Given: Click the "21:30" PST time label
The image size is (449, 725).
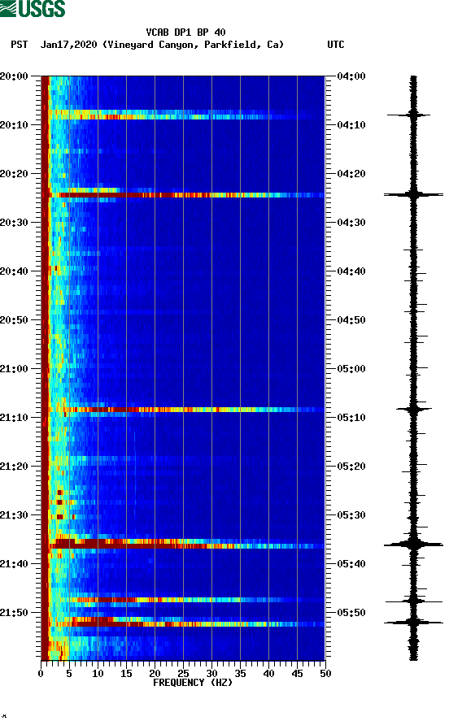Looking at the screenshot, I should [x=14, y=515].
